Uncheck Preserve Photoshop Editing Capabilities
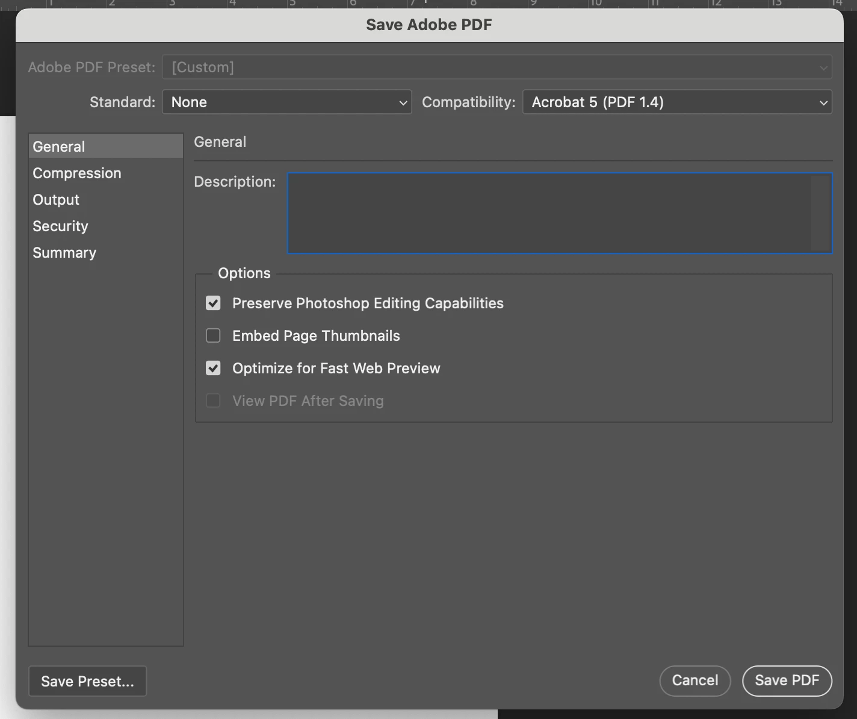This screenshot has width=857, height=719. pos(213,303)
